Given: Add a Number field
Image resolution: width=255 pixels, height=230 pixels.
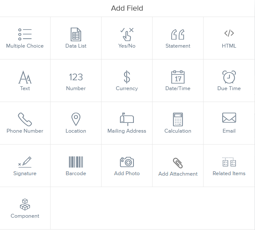Looking at the screenshot, I should pyautogui.click(x=76, y=81).
